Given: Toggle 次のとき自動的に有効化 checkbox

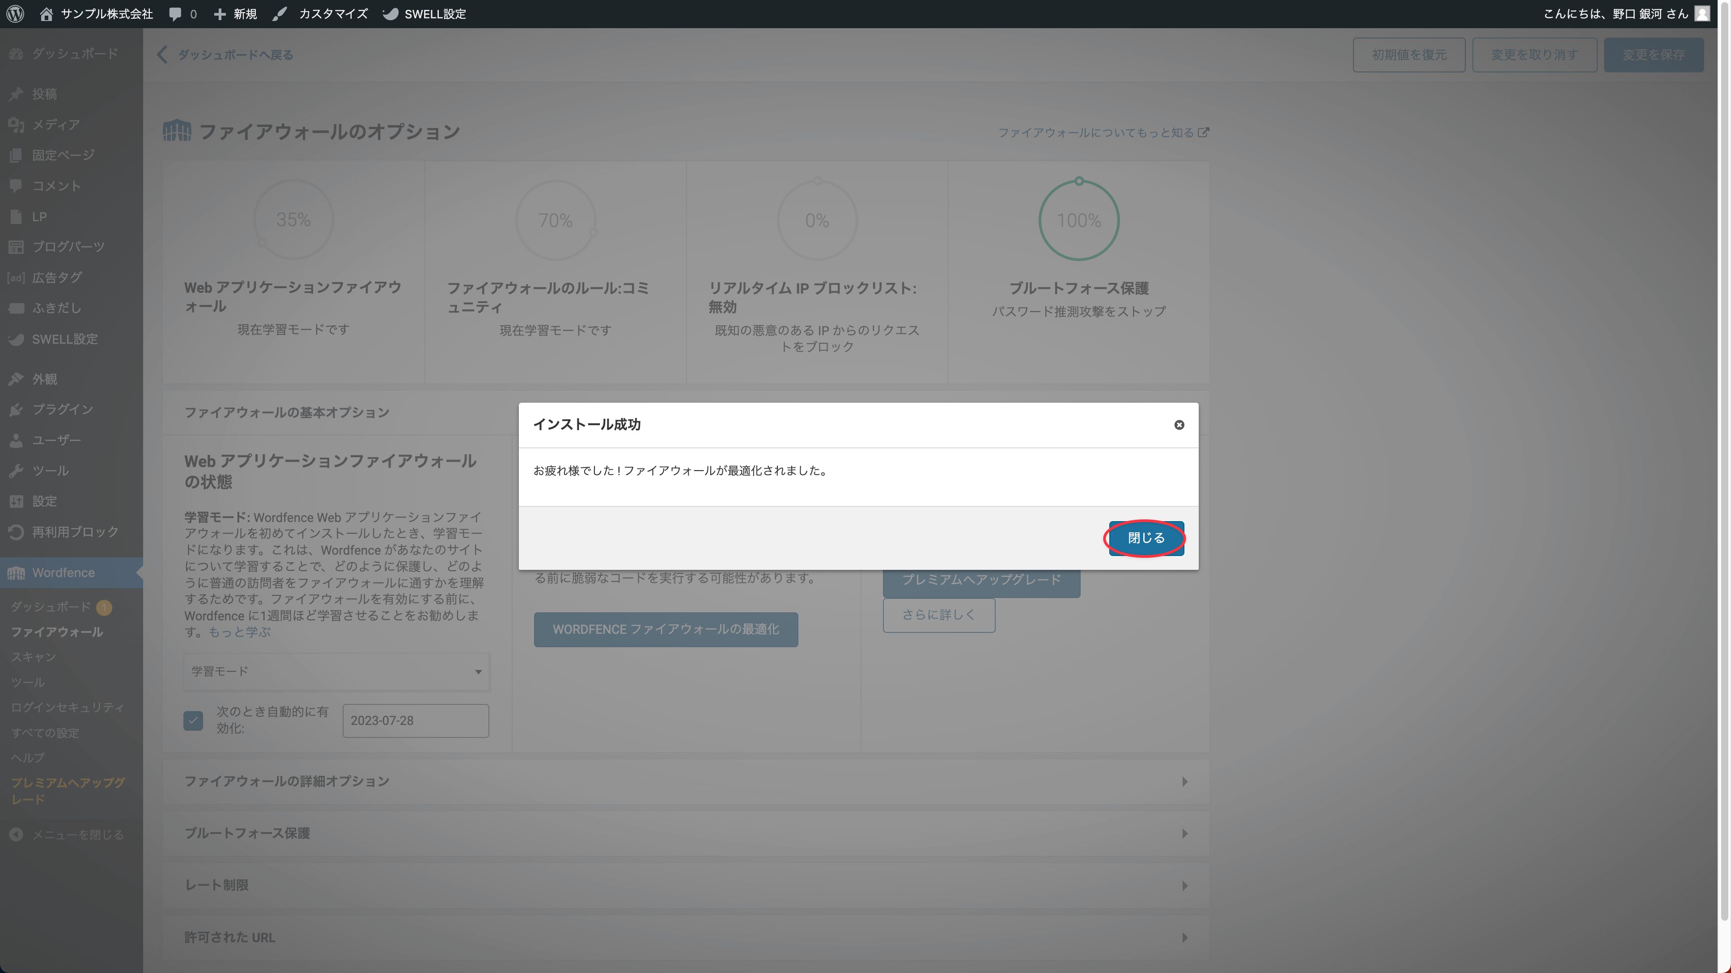Looking at the screenshot, I should (193, 720).
